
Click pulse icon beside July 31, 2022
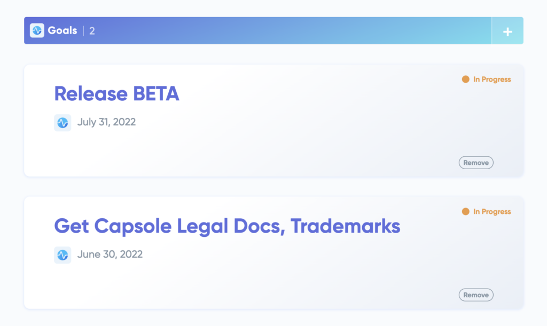[62, 123]
